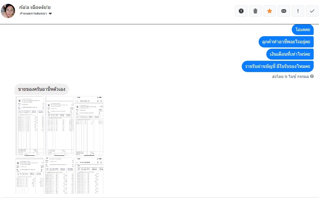The image size is (319, 199).
Task: Click message รายรับผ่านบัญชี มีใบรับรองไหมคะ
Action: point(278,66)
